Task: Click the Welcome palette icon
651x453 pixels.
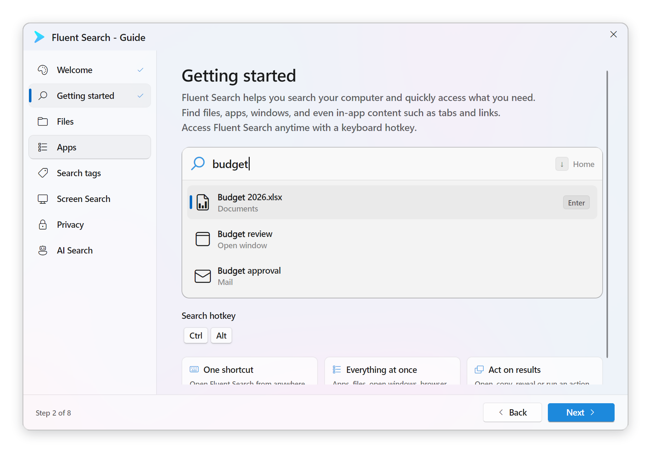Action: (x=43, y=70)
